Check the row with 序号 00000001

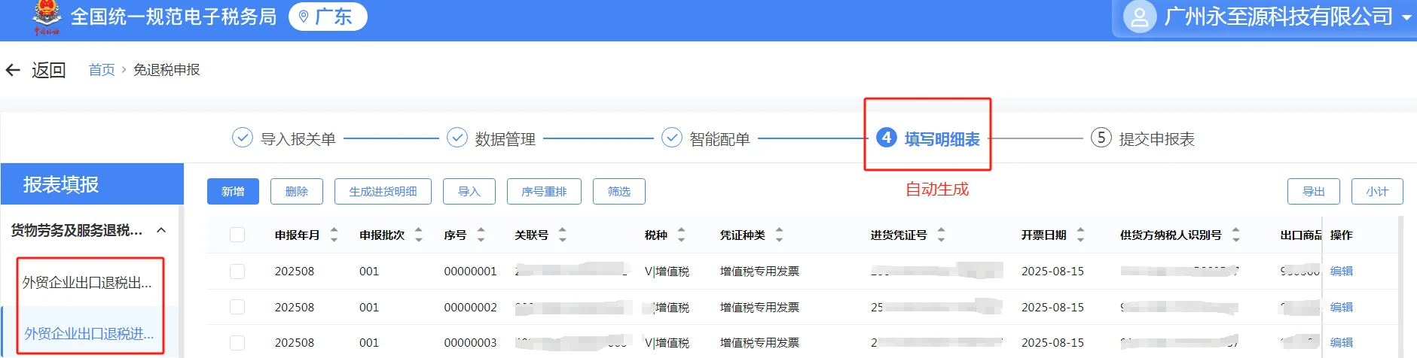click(x=237, y=271)
